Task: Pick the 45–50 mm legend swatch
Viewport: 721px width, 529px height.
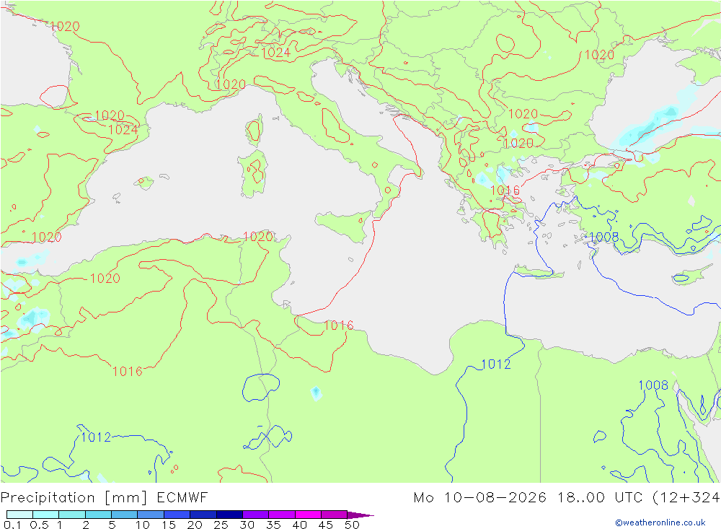Action: pyautogui.click(x=335, y=515)
